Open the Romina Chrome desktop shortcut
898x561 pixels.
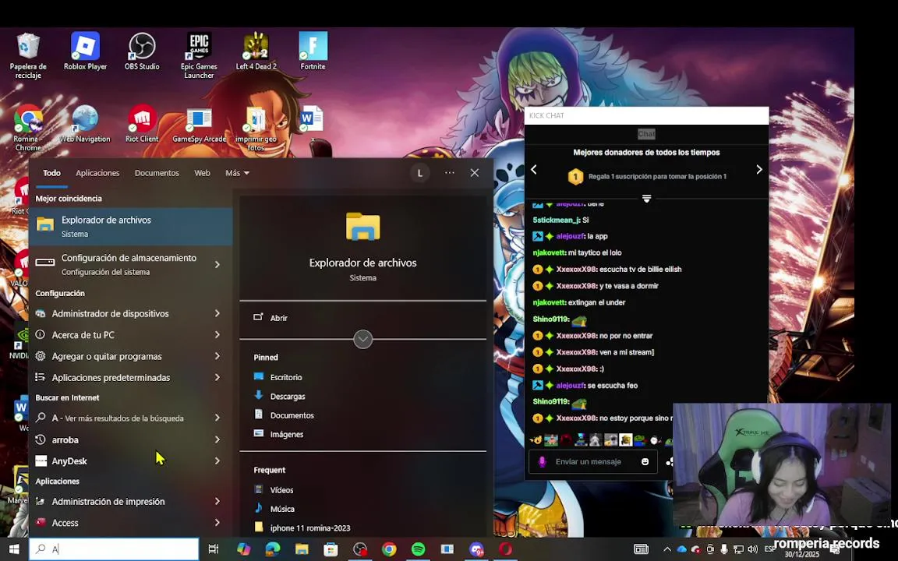pos(27,128)
